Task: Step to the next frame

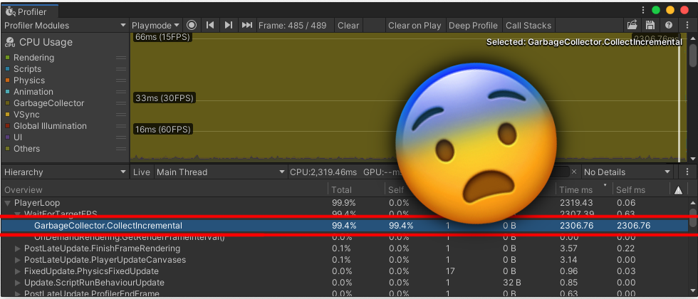Action: (229, 26)
